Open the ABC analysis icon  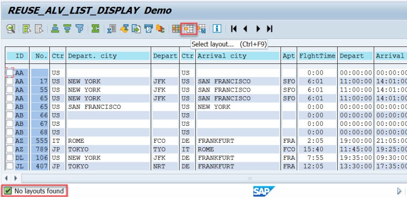click(x=160, y=29)
